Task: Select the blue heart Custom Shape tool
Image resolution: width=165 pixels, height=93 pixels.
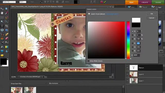Action: [2, 51]
